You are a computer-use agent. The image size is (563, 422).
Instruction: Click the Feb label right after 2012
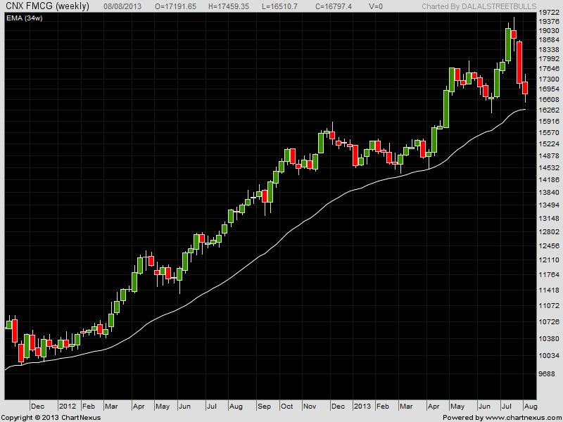click(x=89, y=407)
